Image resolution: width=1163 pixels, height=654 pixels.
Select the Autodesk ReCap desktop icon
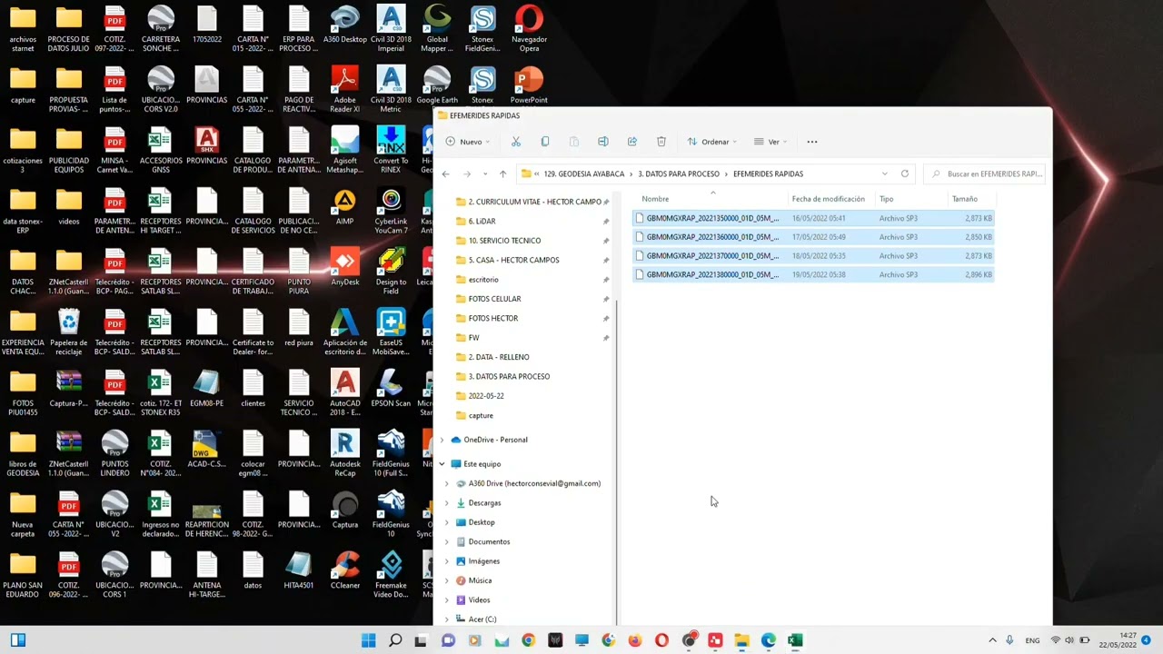coord(344,454)
